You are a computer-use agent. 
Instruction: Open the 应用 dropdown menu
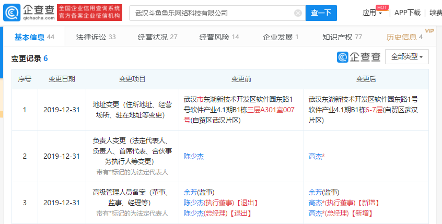click(x=372, y=13)
